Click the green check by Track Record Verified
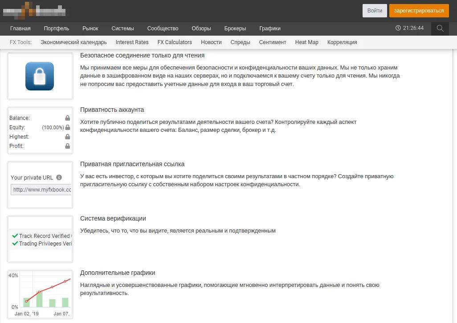This screenshot has height=323, width=457. pos(15,236)
